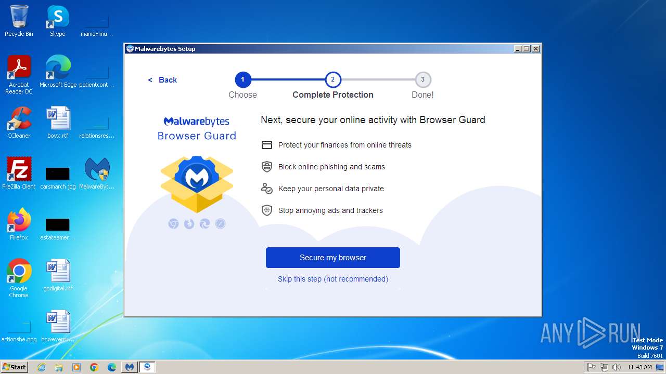
Task: Click the Secure my browser button
Action: (x=333, y=258)
